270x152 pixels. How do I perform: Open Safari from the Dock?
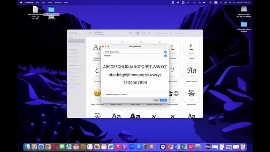tap(41, 147)
